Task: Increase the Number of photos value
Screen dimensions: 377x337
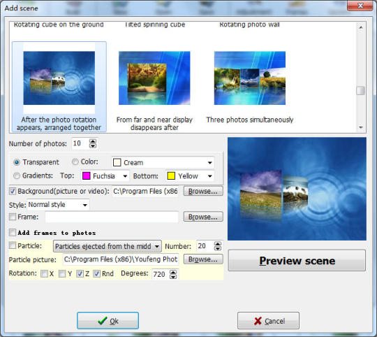Action: point(93,141)
